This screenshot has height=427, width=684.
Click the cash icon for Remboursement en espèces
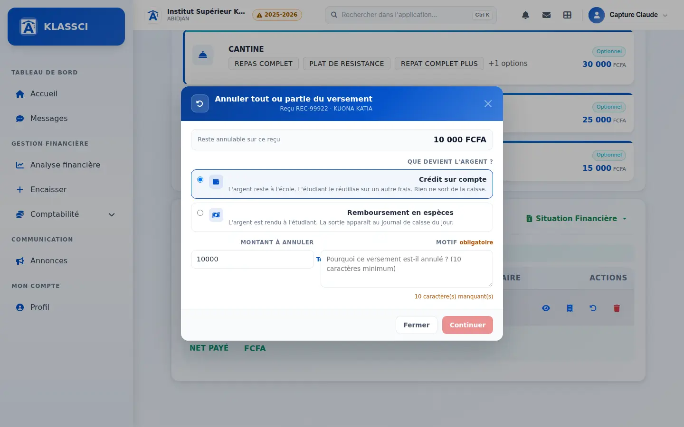pyautogui.click(x=216, y=215)
